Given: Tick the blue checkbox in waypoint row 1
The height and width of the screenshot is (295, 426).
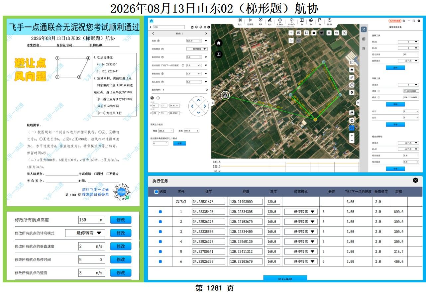Looking at the screenshot, I should [160, 212].
